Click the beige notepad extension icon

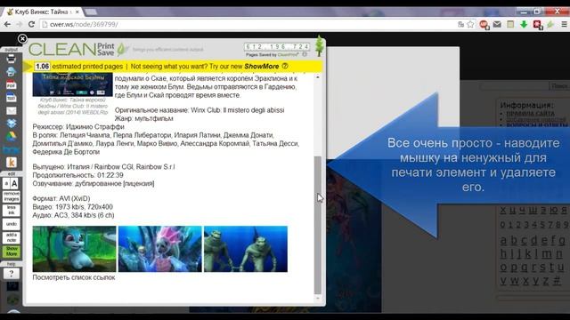(x=510, y=24)
